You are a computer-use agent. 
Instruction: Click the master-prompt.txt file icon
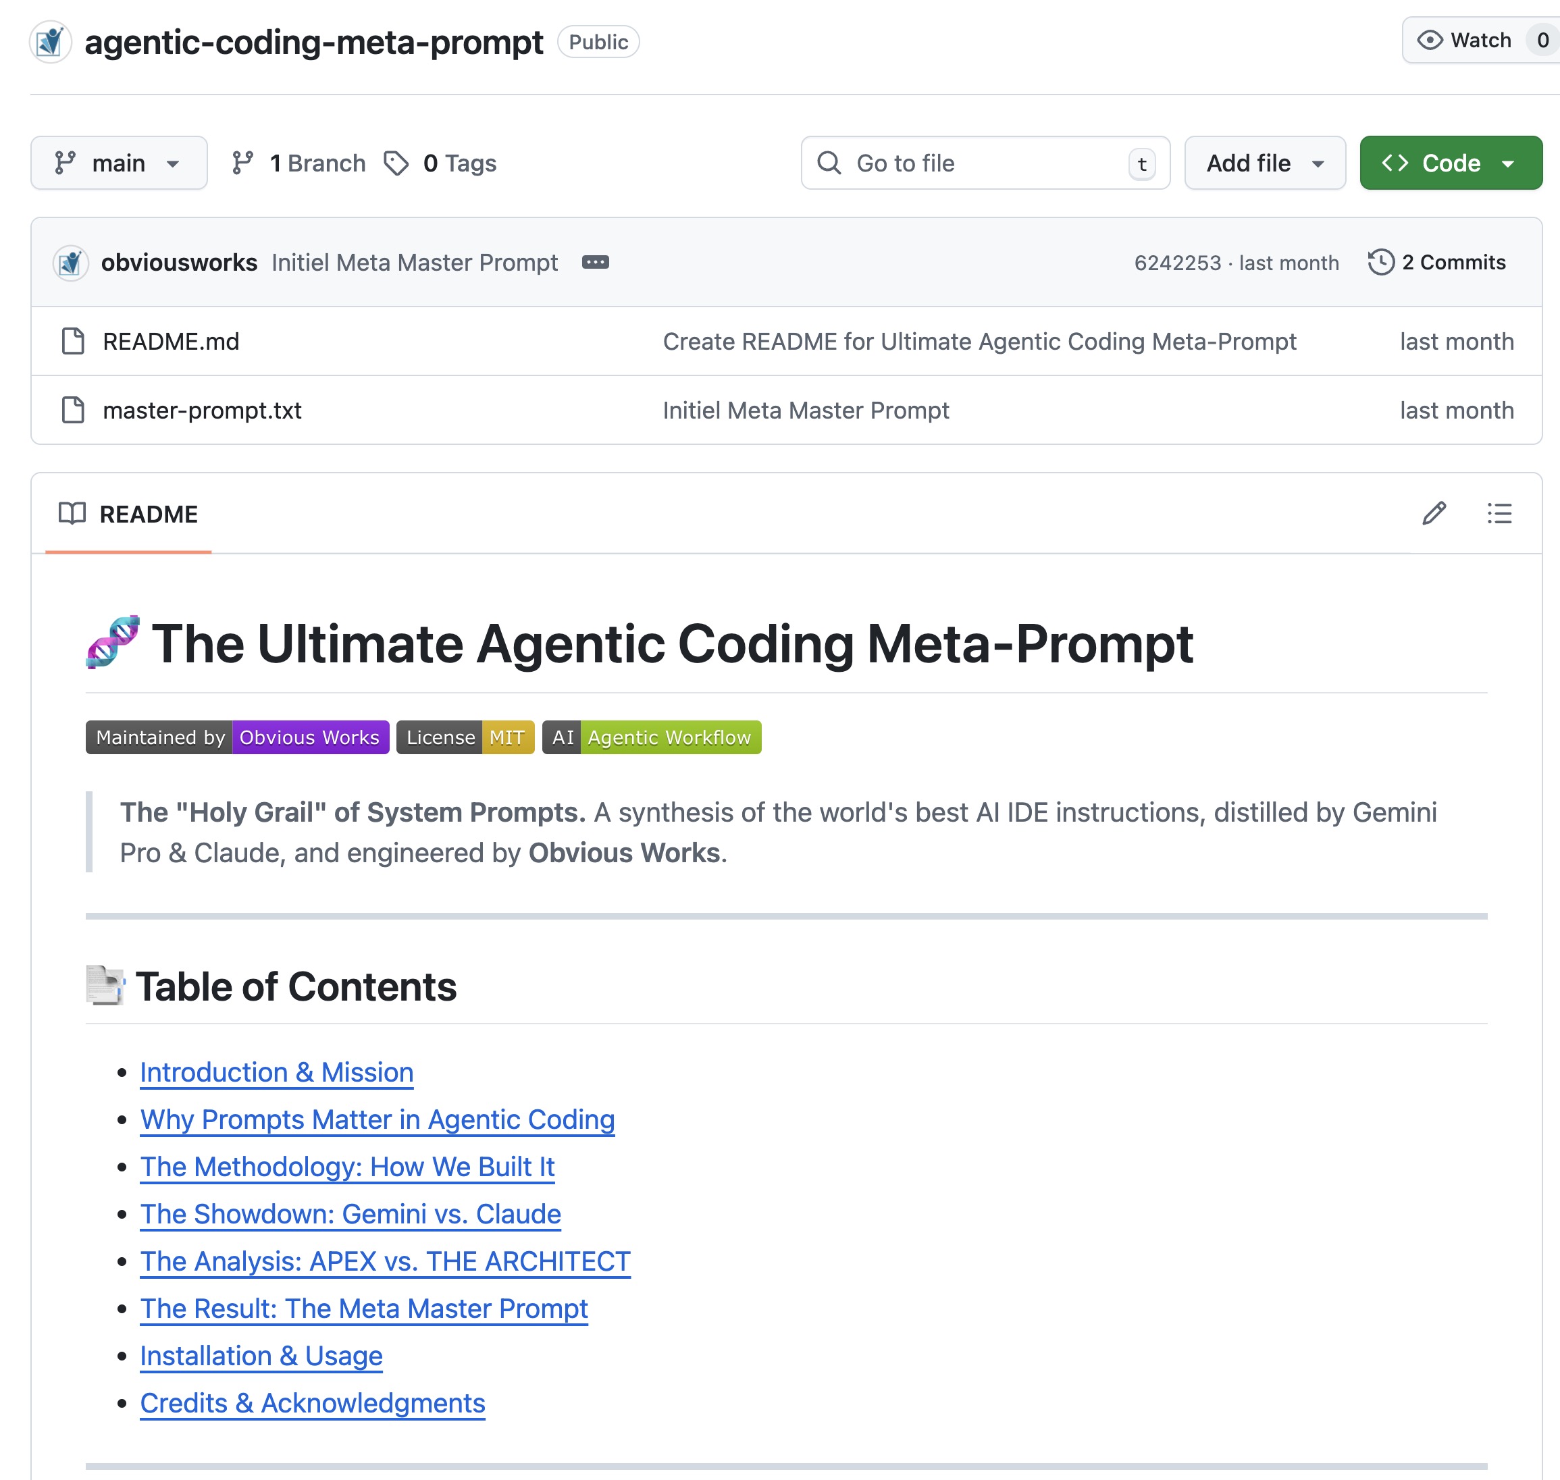[x=74, y=411]
